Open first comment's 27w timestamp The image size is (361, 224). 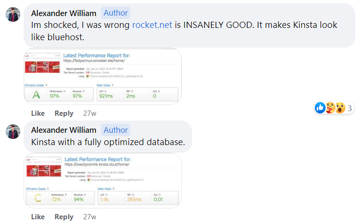coord(90,113)
